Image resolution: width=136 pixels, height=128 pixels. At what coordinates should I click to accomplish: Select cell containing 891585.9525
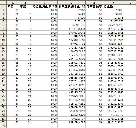pyautogui.click(x=113, y=122)
